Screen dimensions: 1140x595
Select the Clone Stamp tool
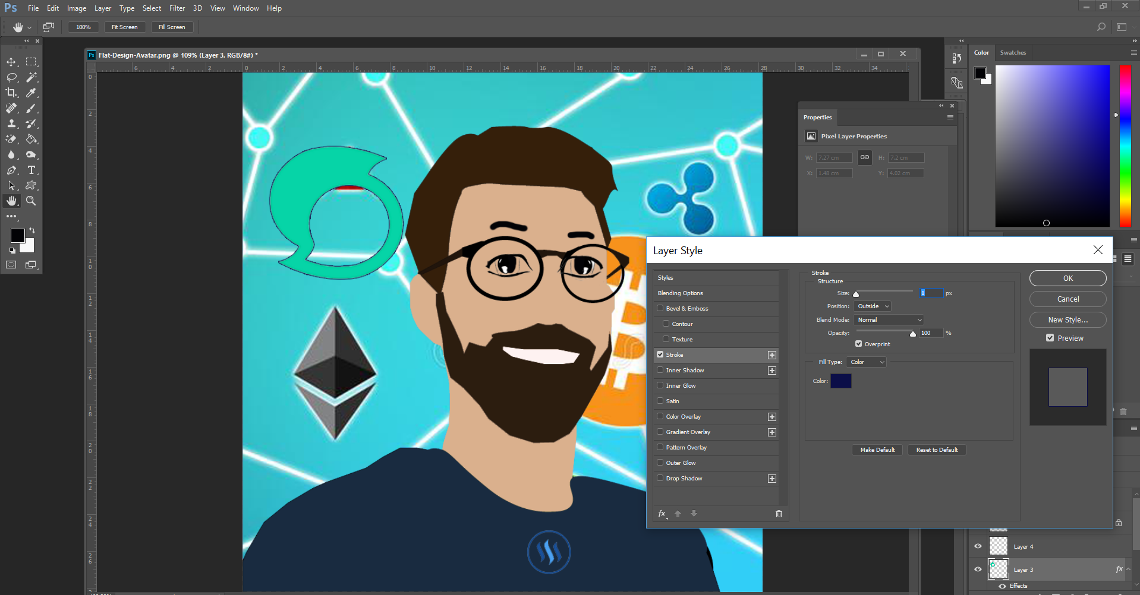pos(11,124)
